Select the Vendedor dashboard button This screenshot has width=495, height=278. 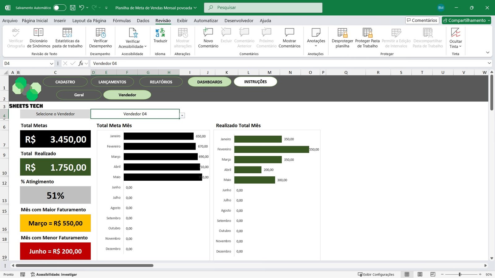click(x=127, y=95)
